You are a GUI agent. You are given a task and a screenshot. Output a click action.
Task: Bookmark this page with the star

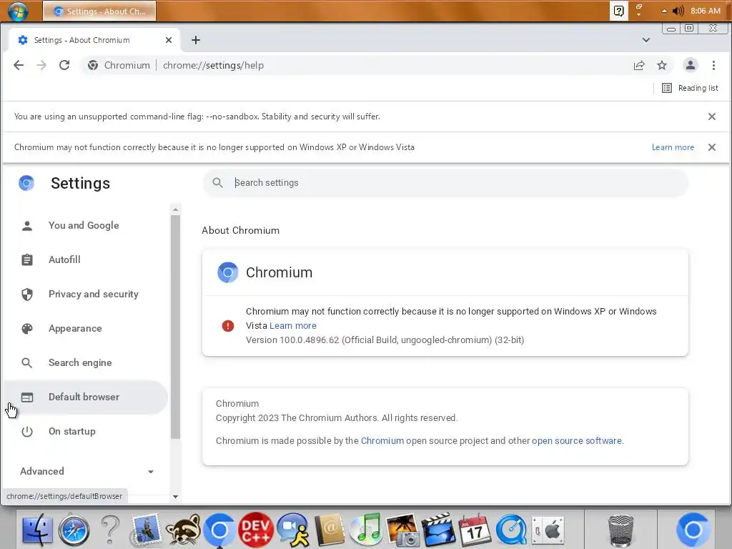pos(662,65)
